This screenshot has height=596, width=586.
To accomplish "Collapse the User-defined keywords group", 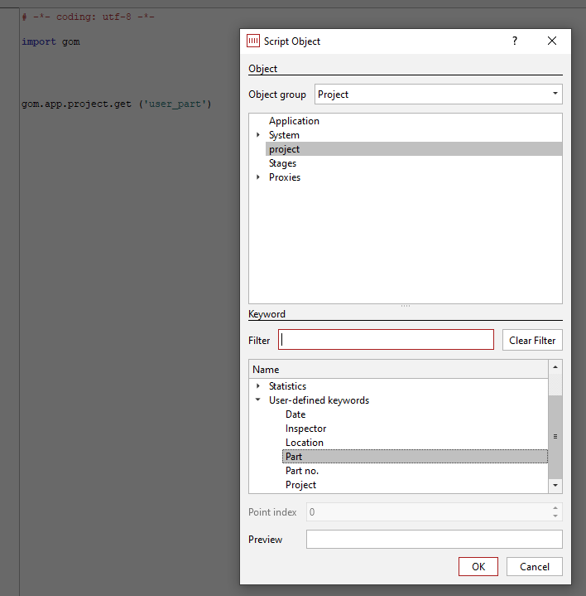I will point(258,400).
